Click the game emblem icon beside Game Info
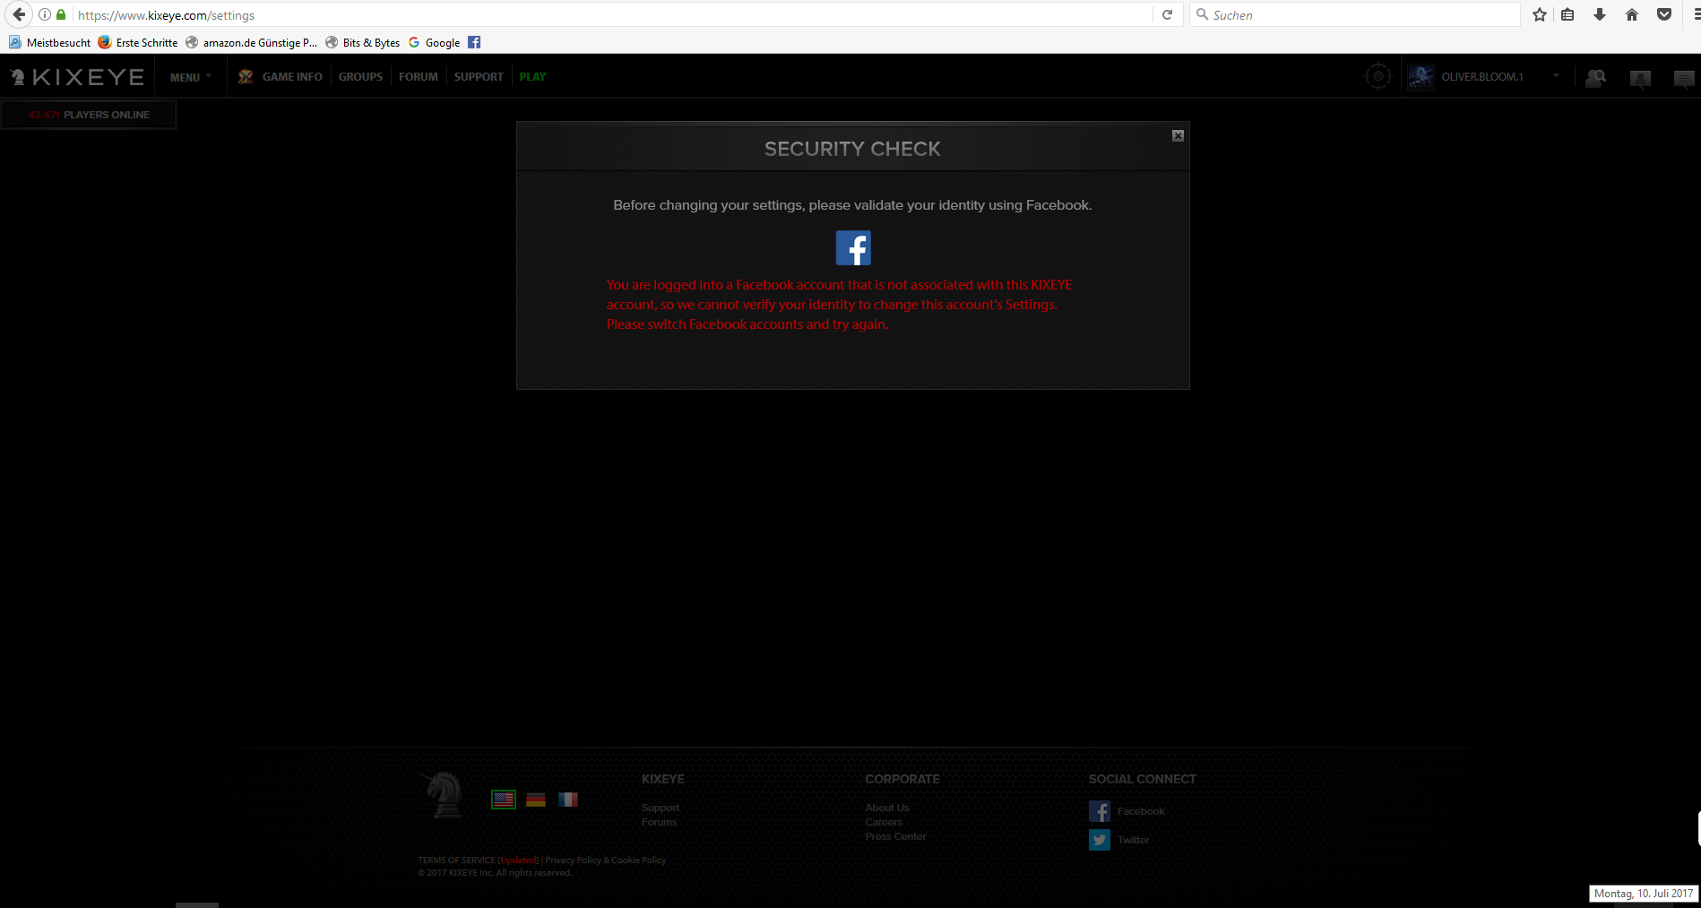 pyautogui.click(x=246, y=77)
